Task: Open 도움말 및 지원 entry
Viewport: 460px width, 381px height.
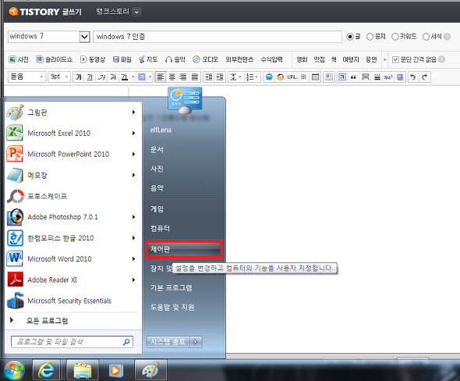Action: pos(172,308)
